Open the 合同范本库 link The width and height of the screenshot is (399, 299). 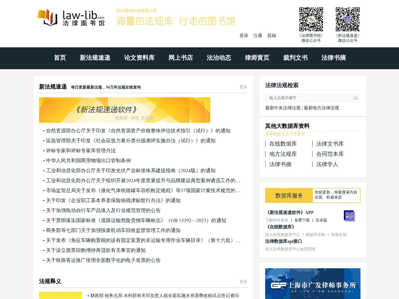330,154
